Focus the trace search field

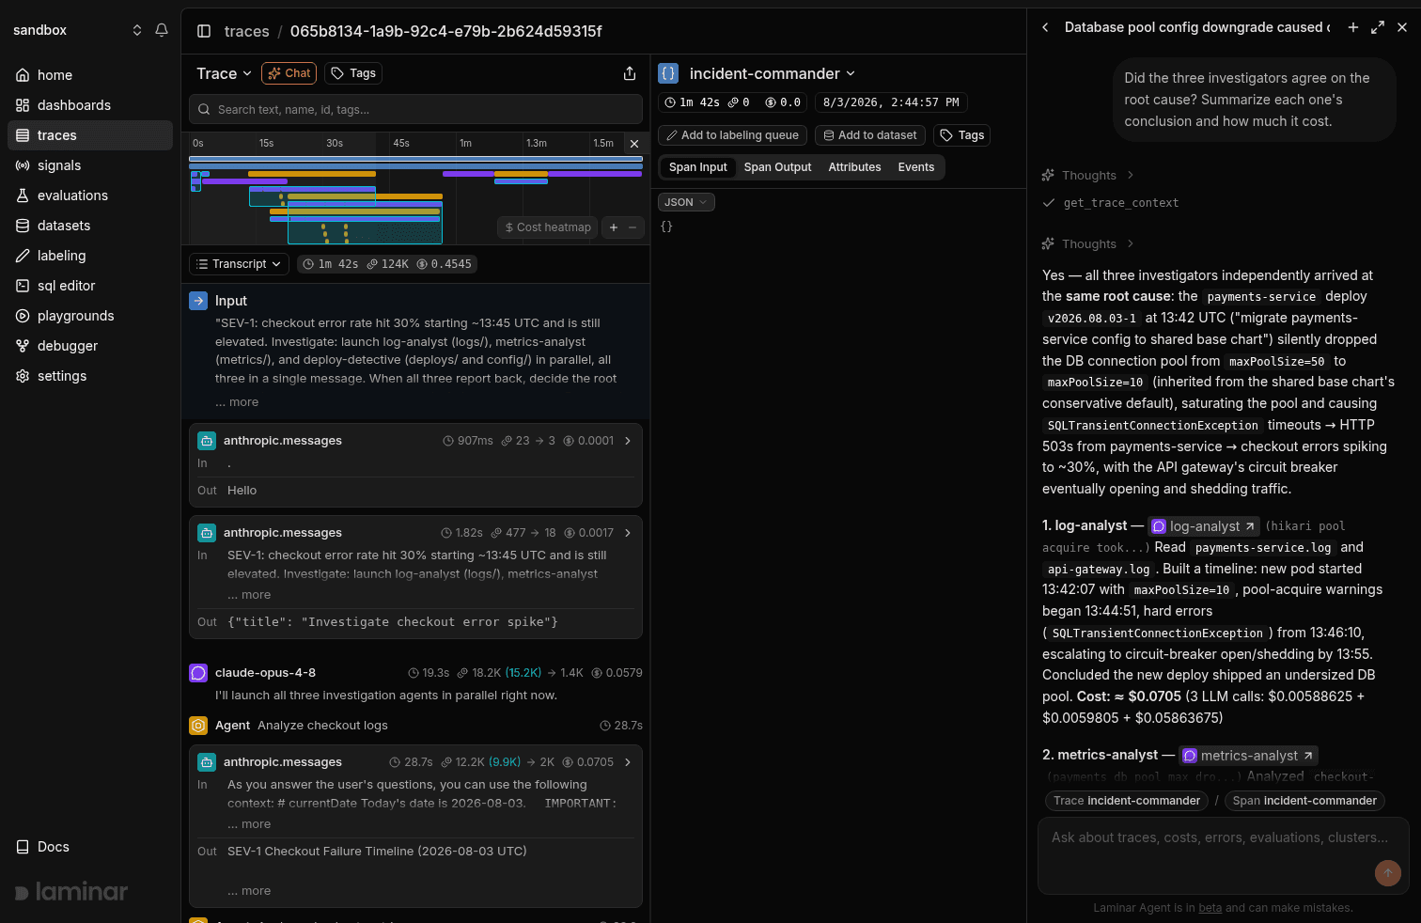click(x=415, y=109)
